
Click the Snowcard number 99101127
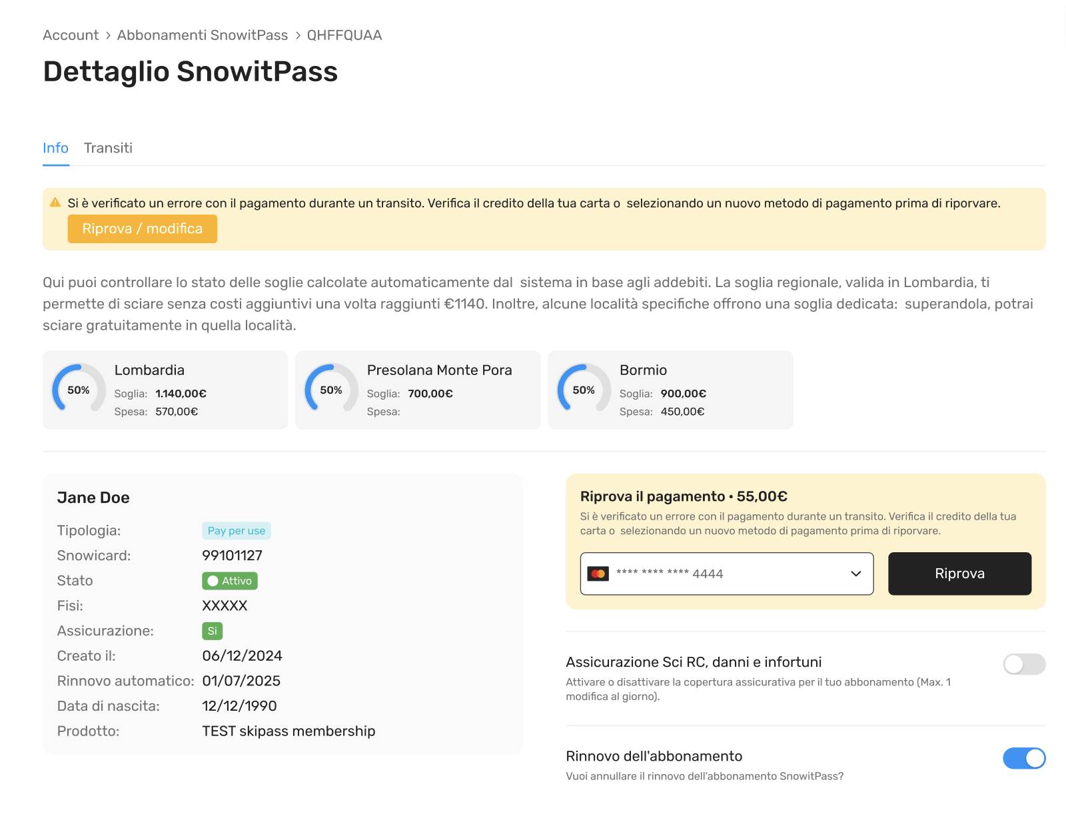point(232,556)
